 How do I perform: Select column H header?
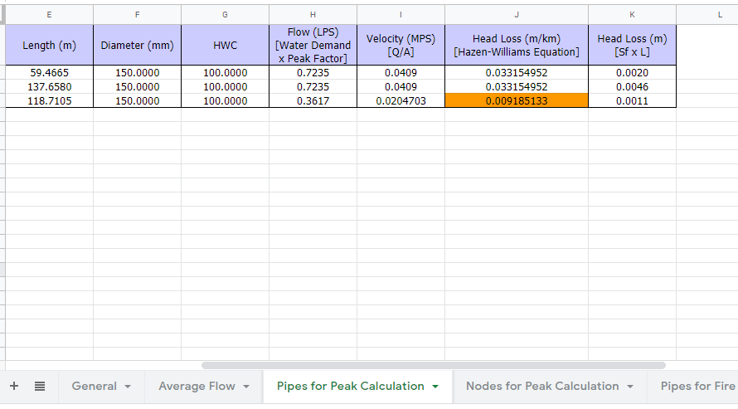click(313, 15)
